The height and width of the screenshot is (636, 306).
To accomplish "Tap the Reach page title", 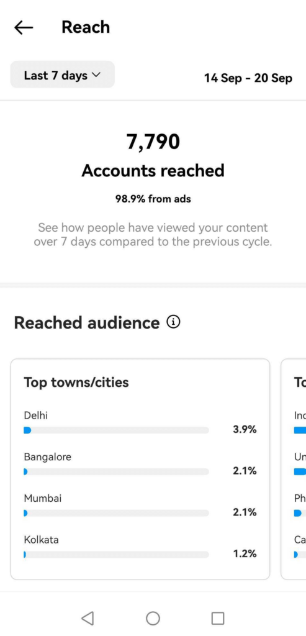I will coord(86,27).
